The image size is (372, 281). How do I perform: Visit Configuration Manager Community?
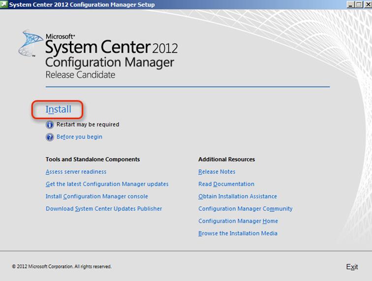[246, 209]
